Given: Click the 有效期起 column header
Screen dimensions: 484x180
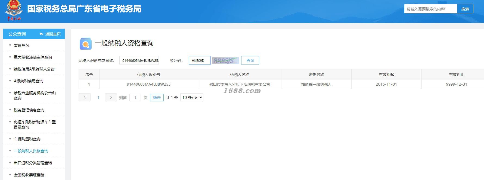Looking at the screenshot, I should click(x=386, y=75).
